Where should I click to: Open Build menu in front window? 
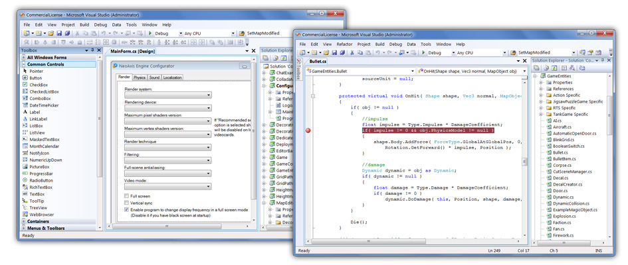379,44
